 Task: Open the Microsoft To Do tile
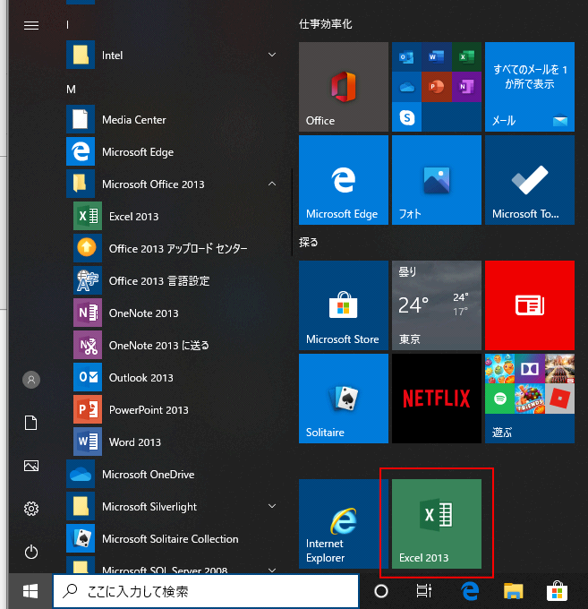click(x=530, y=180)
